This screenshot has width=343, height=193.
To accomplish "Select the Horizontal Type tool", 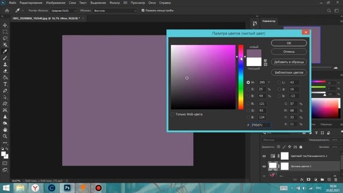I will point(5,84).
